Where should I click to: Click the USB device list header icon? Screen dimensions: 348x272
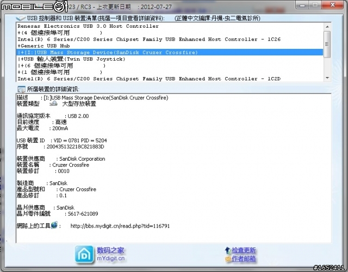(21, 18)
